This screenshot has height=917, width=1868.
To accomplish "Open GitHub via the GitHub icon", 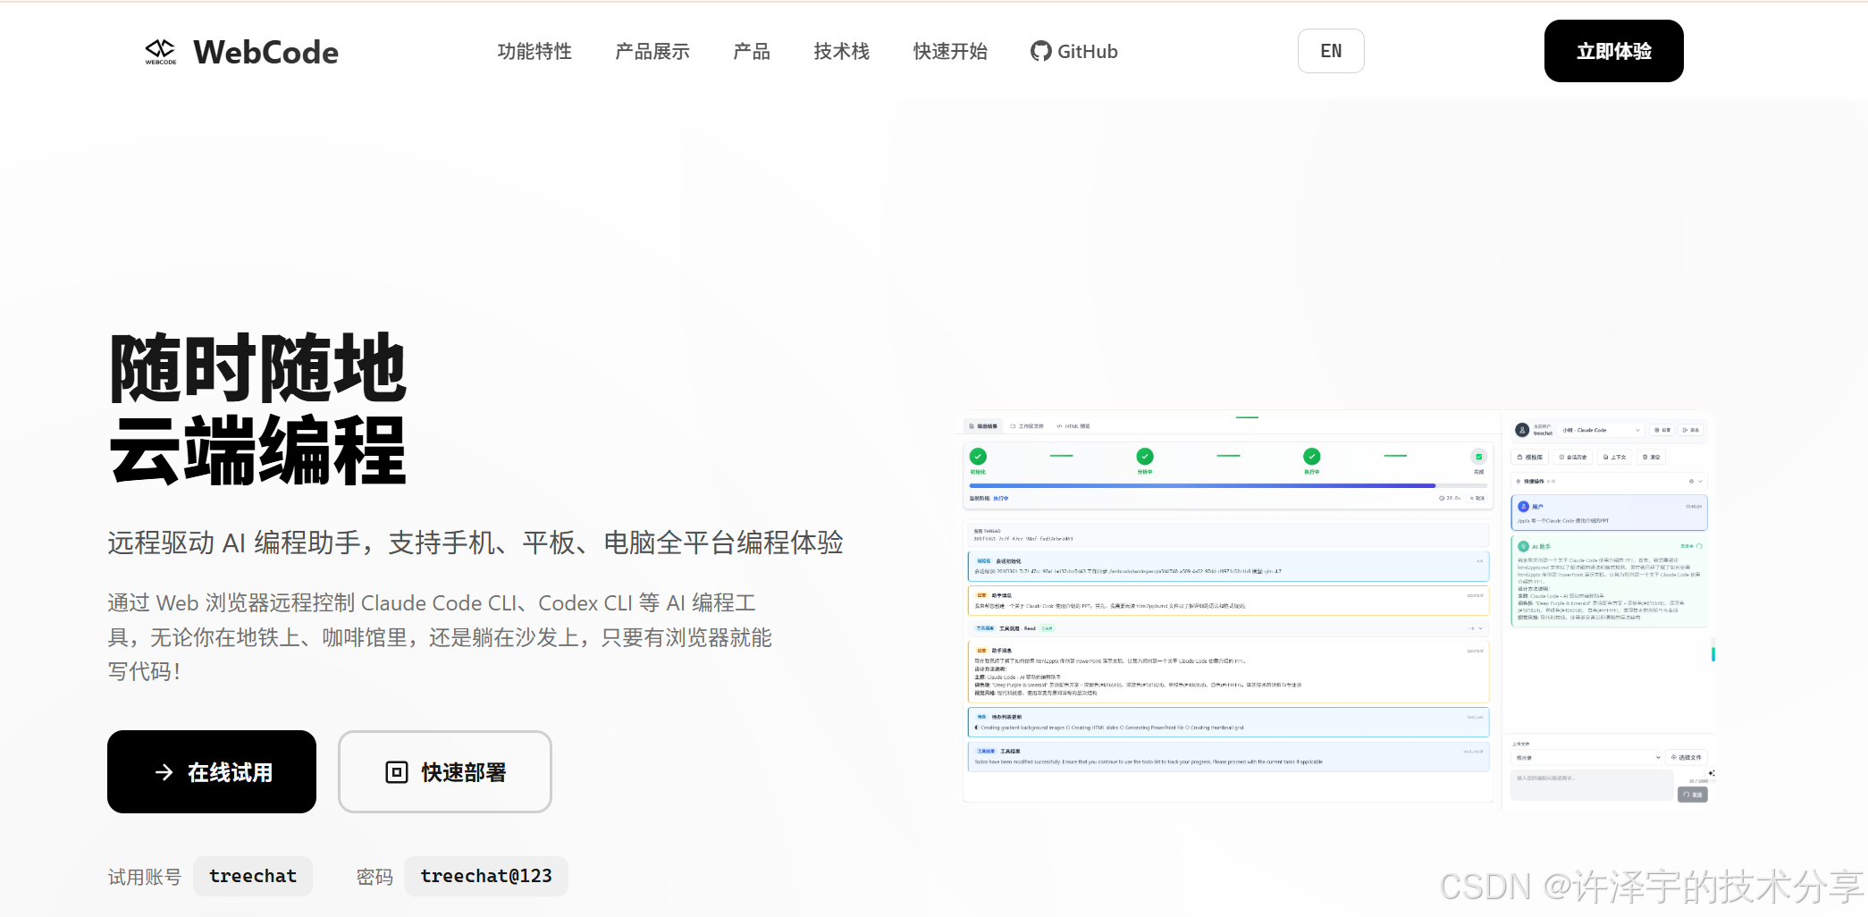I will [x=1039, y=51].
